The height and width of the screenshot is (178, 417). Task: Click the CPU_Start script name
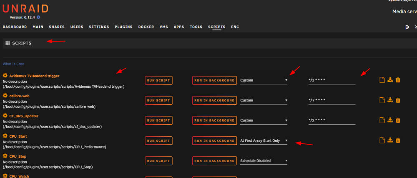[x=18, y=136]
